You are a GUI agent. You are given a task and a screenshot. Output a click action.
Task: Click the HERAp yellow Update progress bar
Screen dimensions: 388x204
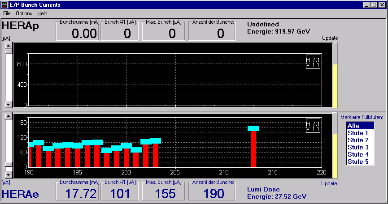pyautogui.click(x=335, y=86)
